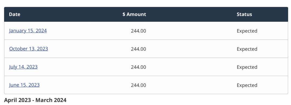Select the 244.00 amount in the June row
The height and width of the screenshot is (105, 291).
pyautogui.click(x=138, y=85)
